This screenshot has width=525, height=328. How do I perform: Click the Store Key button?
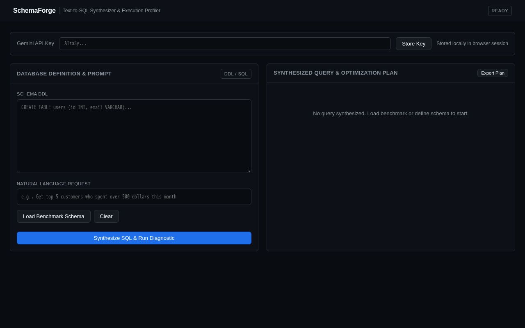(413, 43)
